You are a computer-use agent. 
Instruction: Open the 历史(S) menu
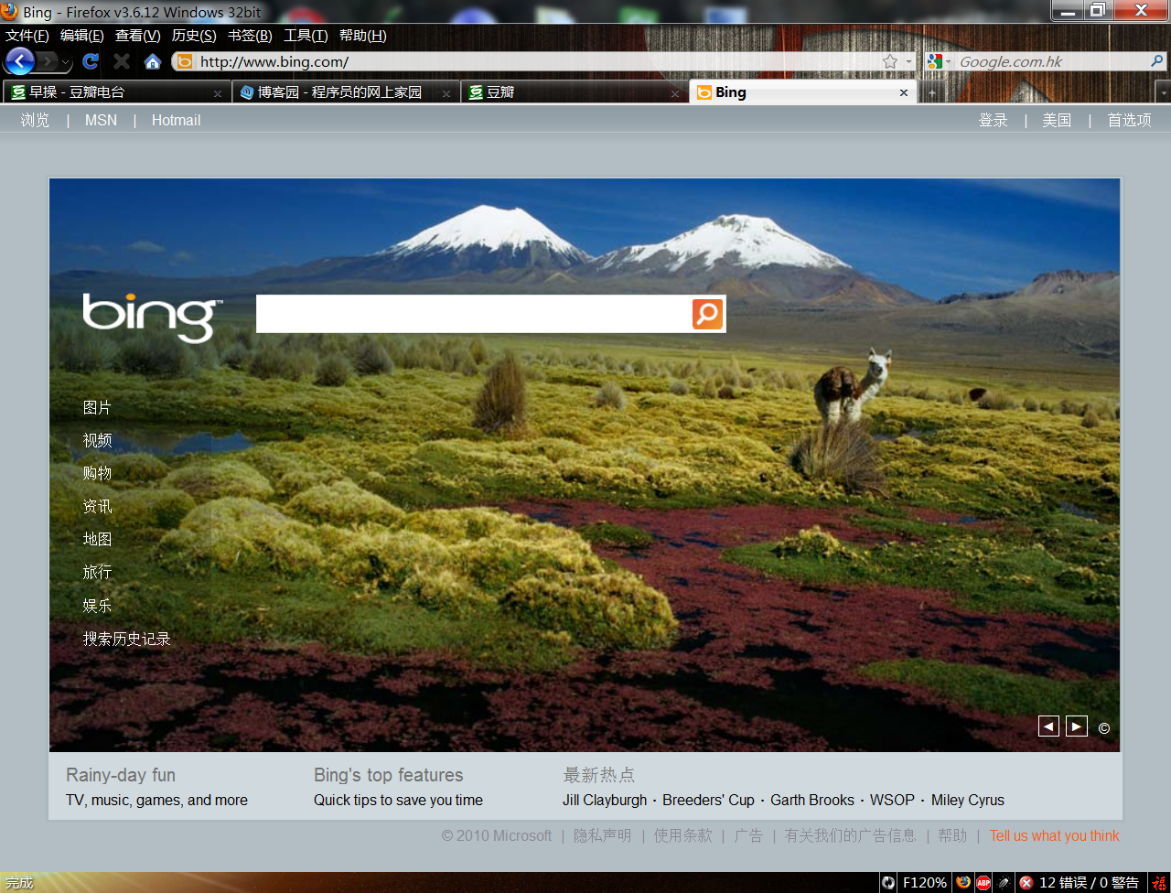[x=194, y=36]
